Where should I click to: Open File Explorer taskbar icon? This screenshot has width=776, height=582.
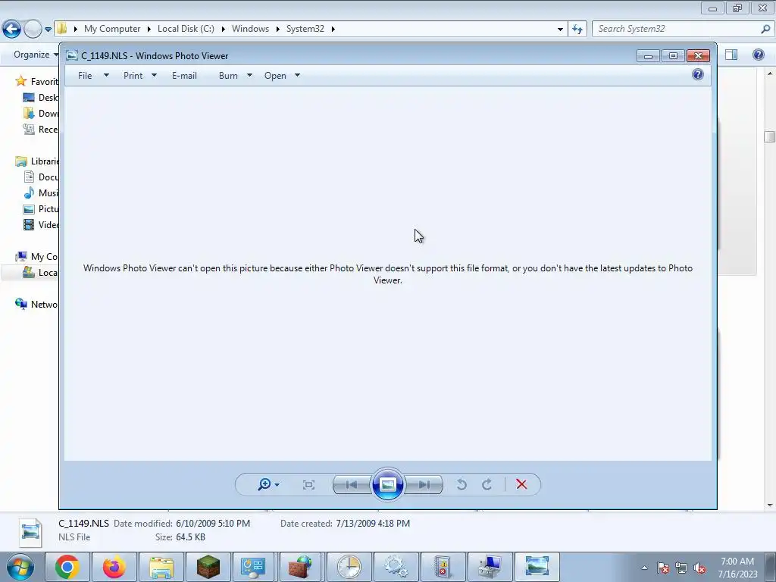pos(161,567)
